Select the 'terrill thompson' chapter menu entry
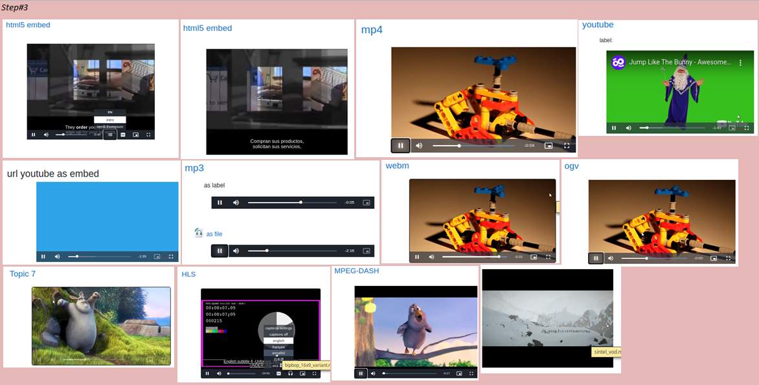 [110, 127]
